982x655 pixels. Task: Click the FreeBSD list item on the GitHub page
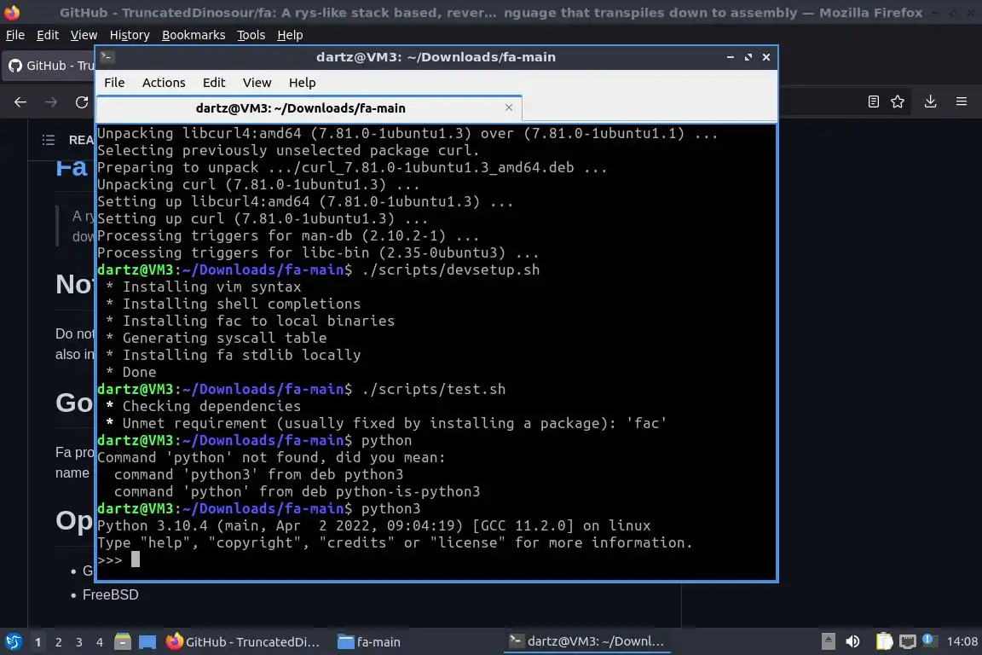110,594
